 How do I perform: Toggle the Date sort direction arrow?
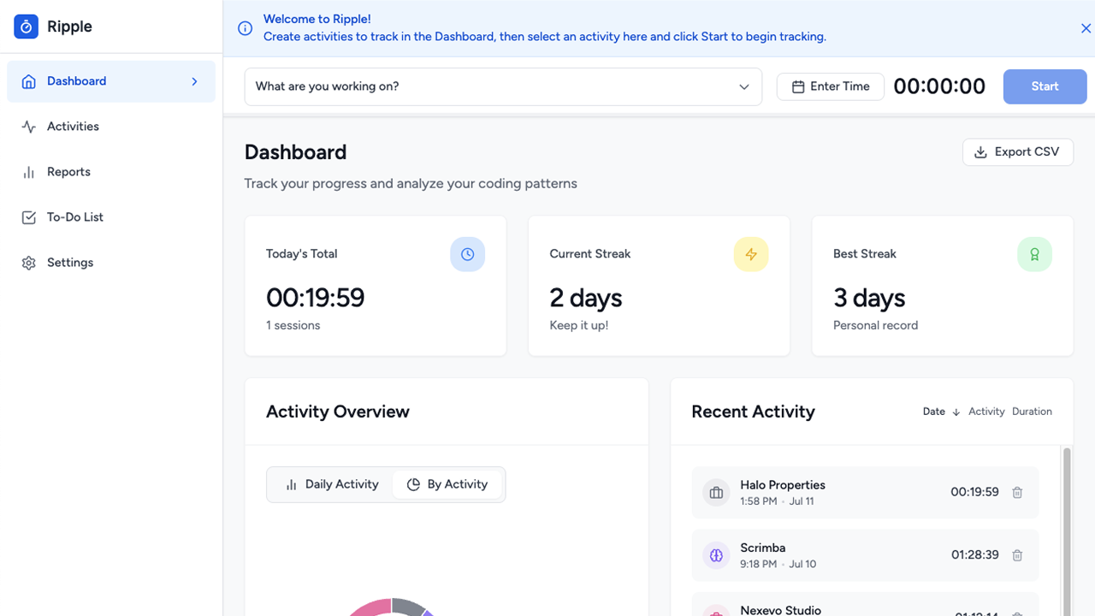coord(955,411)
